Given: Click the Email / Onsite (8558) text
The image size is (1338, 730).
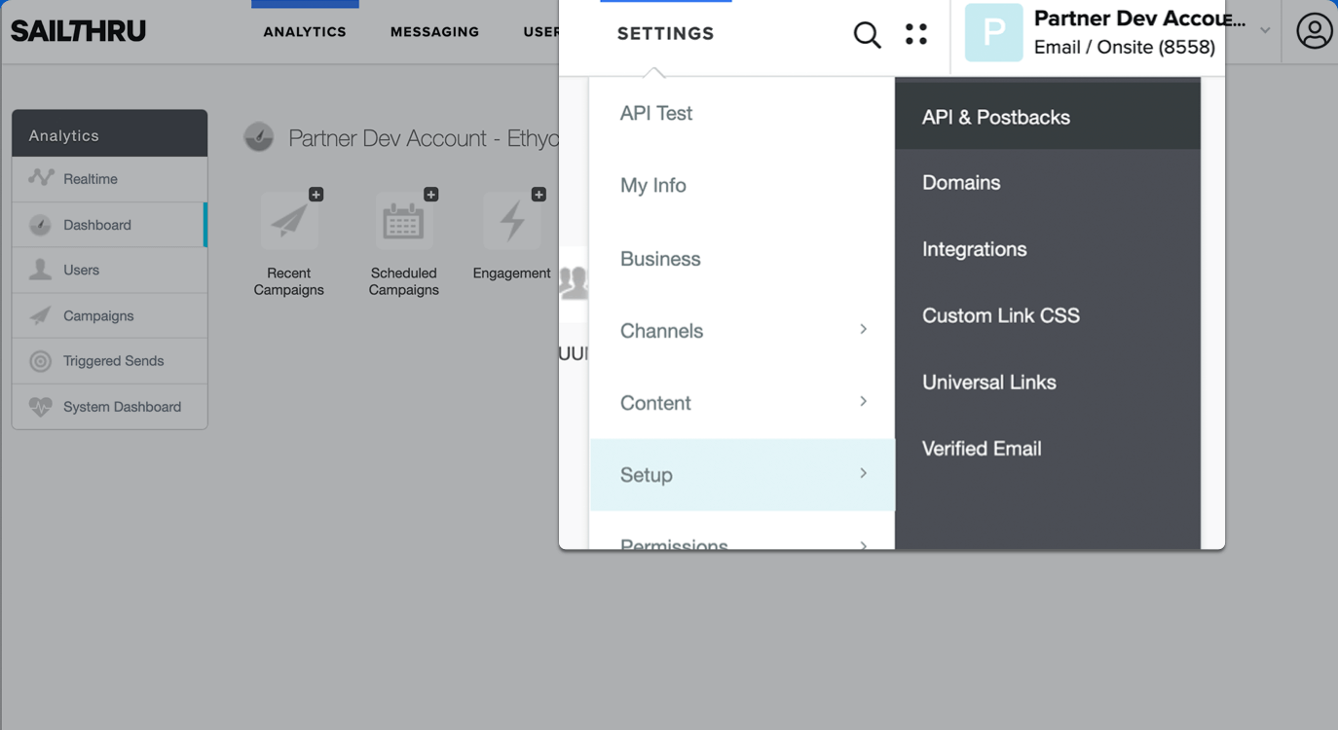Looking at the screenshot, I should pos(1124,47).
